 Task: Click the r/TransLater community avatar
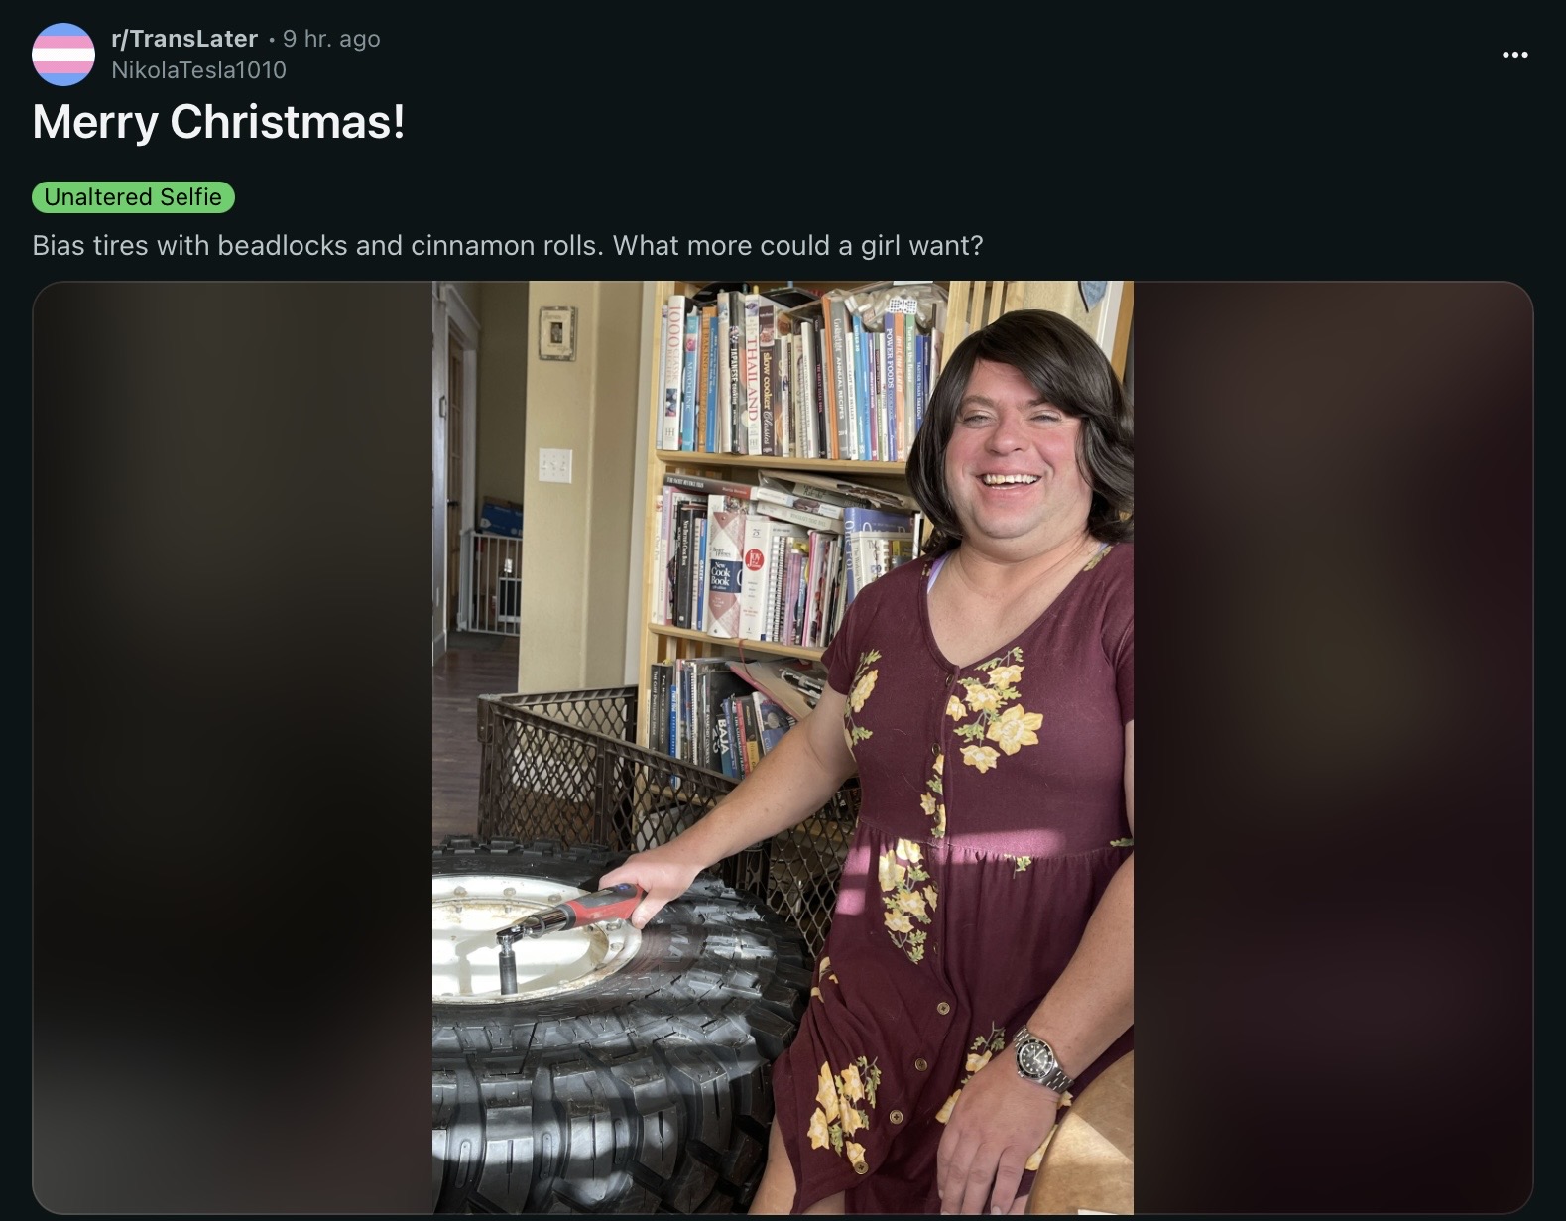pyautogui.click(x=63, y=55)
